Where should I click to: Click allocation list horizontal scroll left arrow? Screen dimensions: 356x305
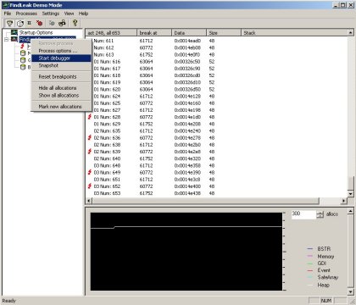click(x=89, y=201)
